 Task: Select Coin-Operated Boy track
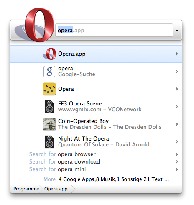pyautogui.click(x=96, y=124)
